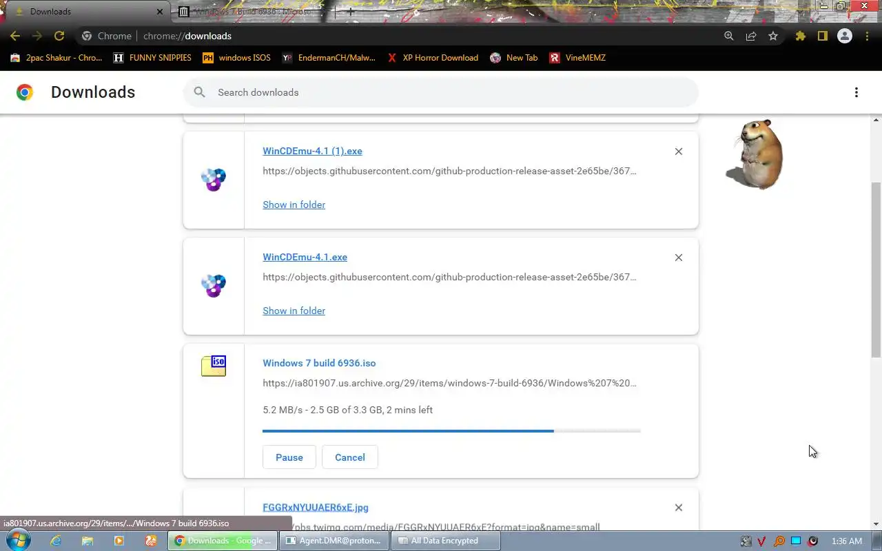Click the WinCDEmu-4.1.exe file icon
This screenshot has height=551, width=882.
(x=214, y=286)
